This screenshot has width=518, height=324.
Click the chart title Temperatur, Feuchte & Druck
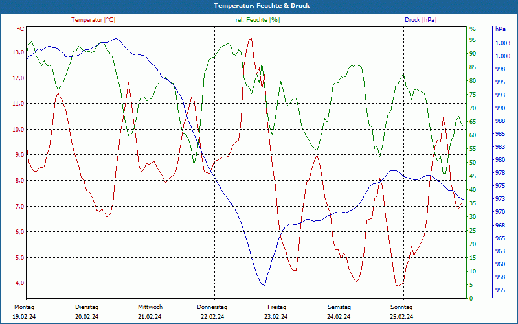(262, 6)
